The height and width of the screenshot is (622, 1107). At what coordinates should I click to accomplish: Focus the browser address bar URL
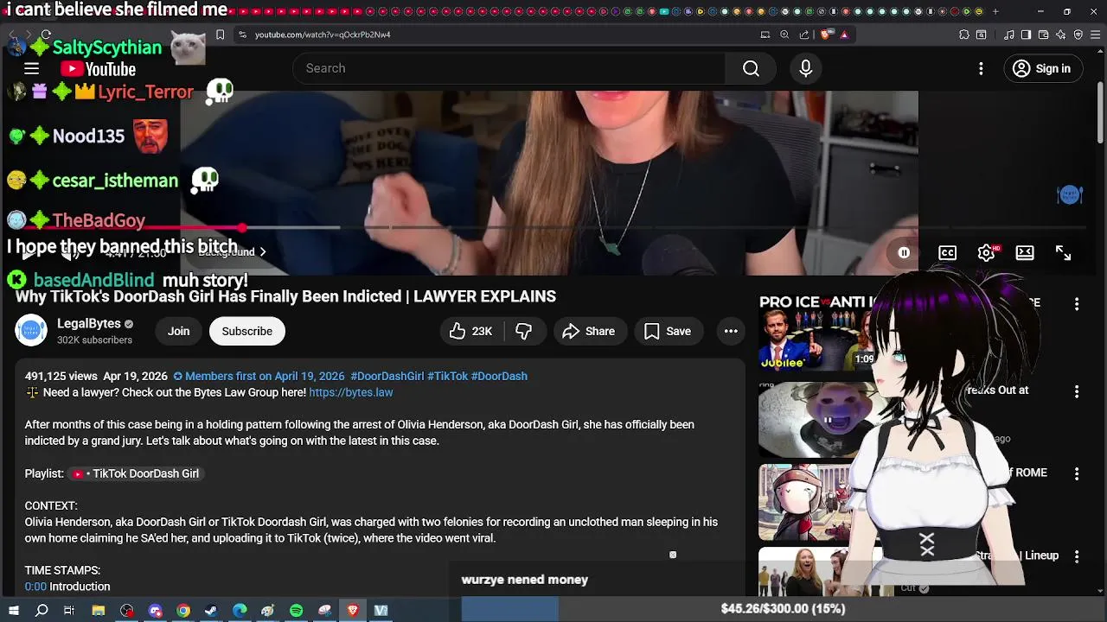(x=323, y=35)
